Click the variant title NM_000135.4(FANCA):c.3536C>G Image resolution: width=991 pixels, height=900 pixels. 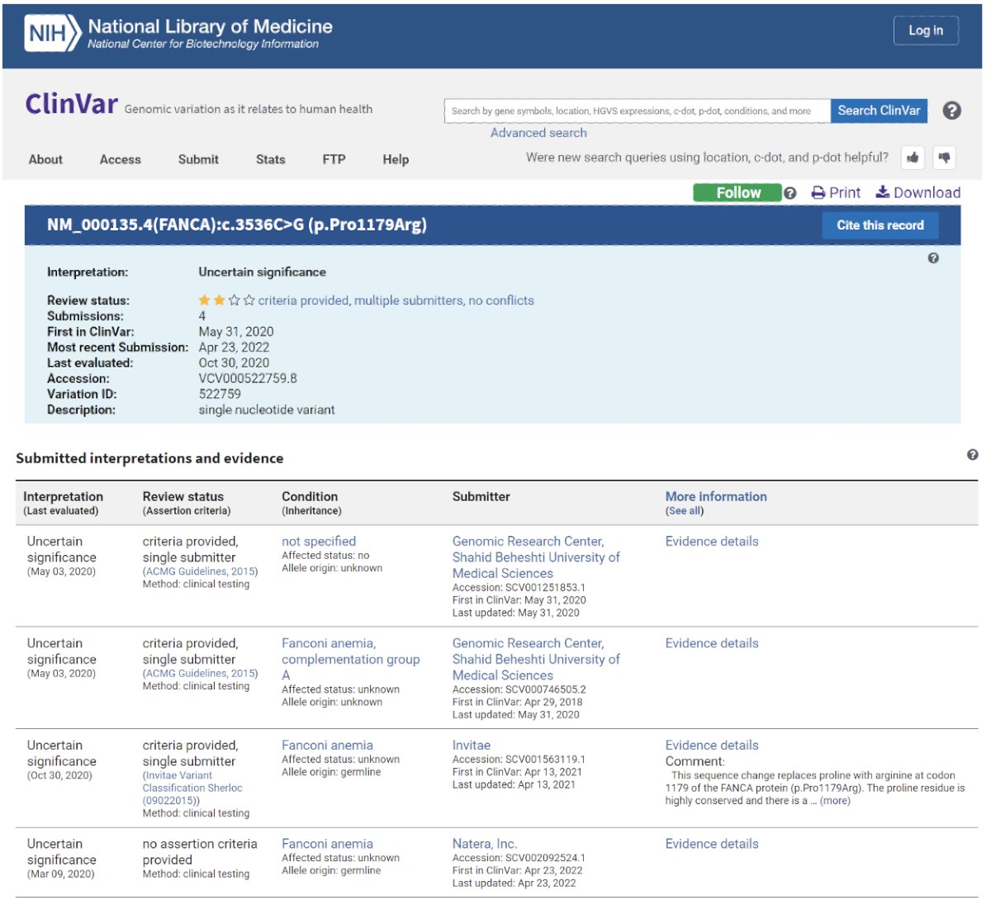pos(237,225)
